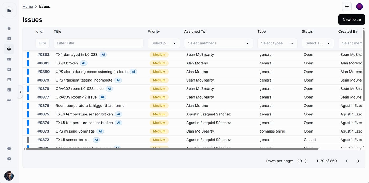Click the sort arrow next to Id

(42, 31)
